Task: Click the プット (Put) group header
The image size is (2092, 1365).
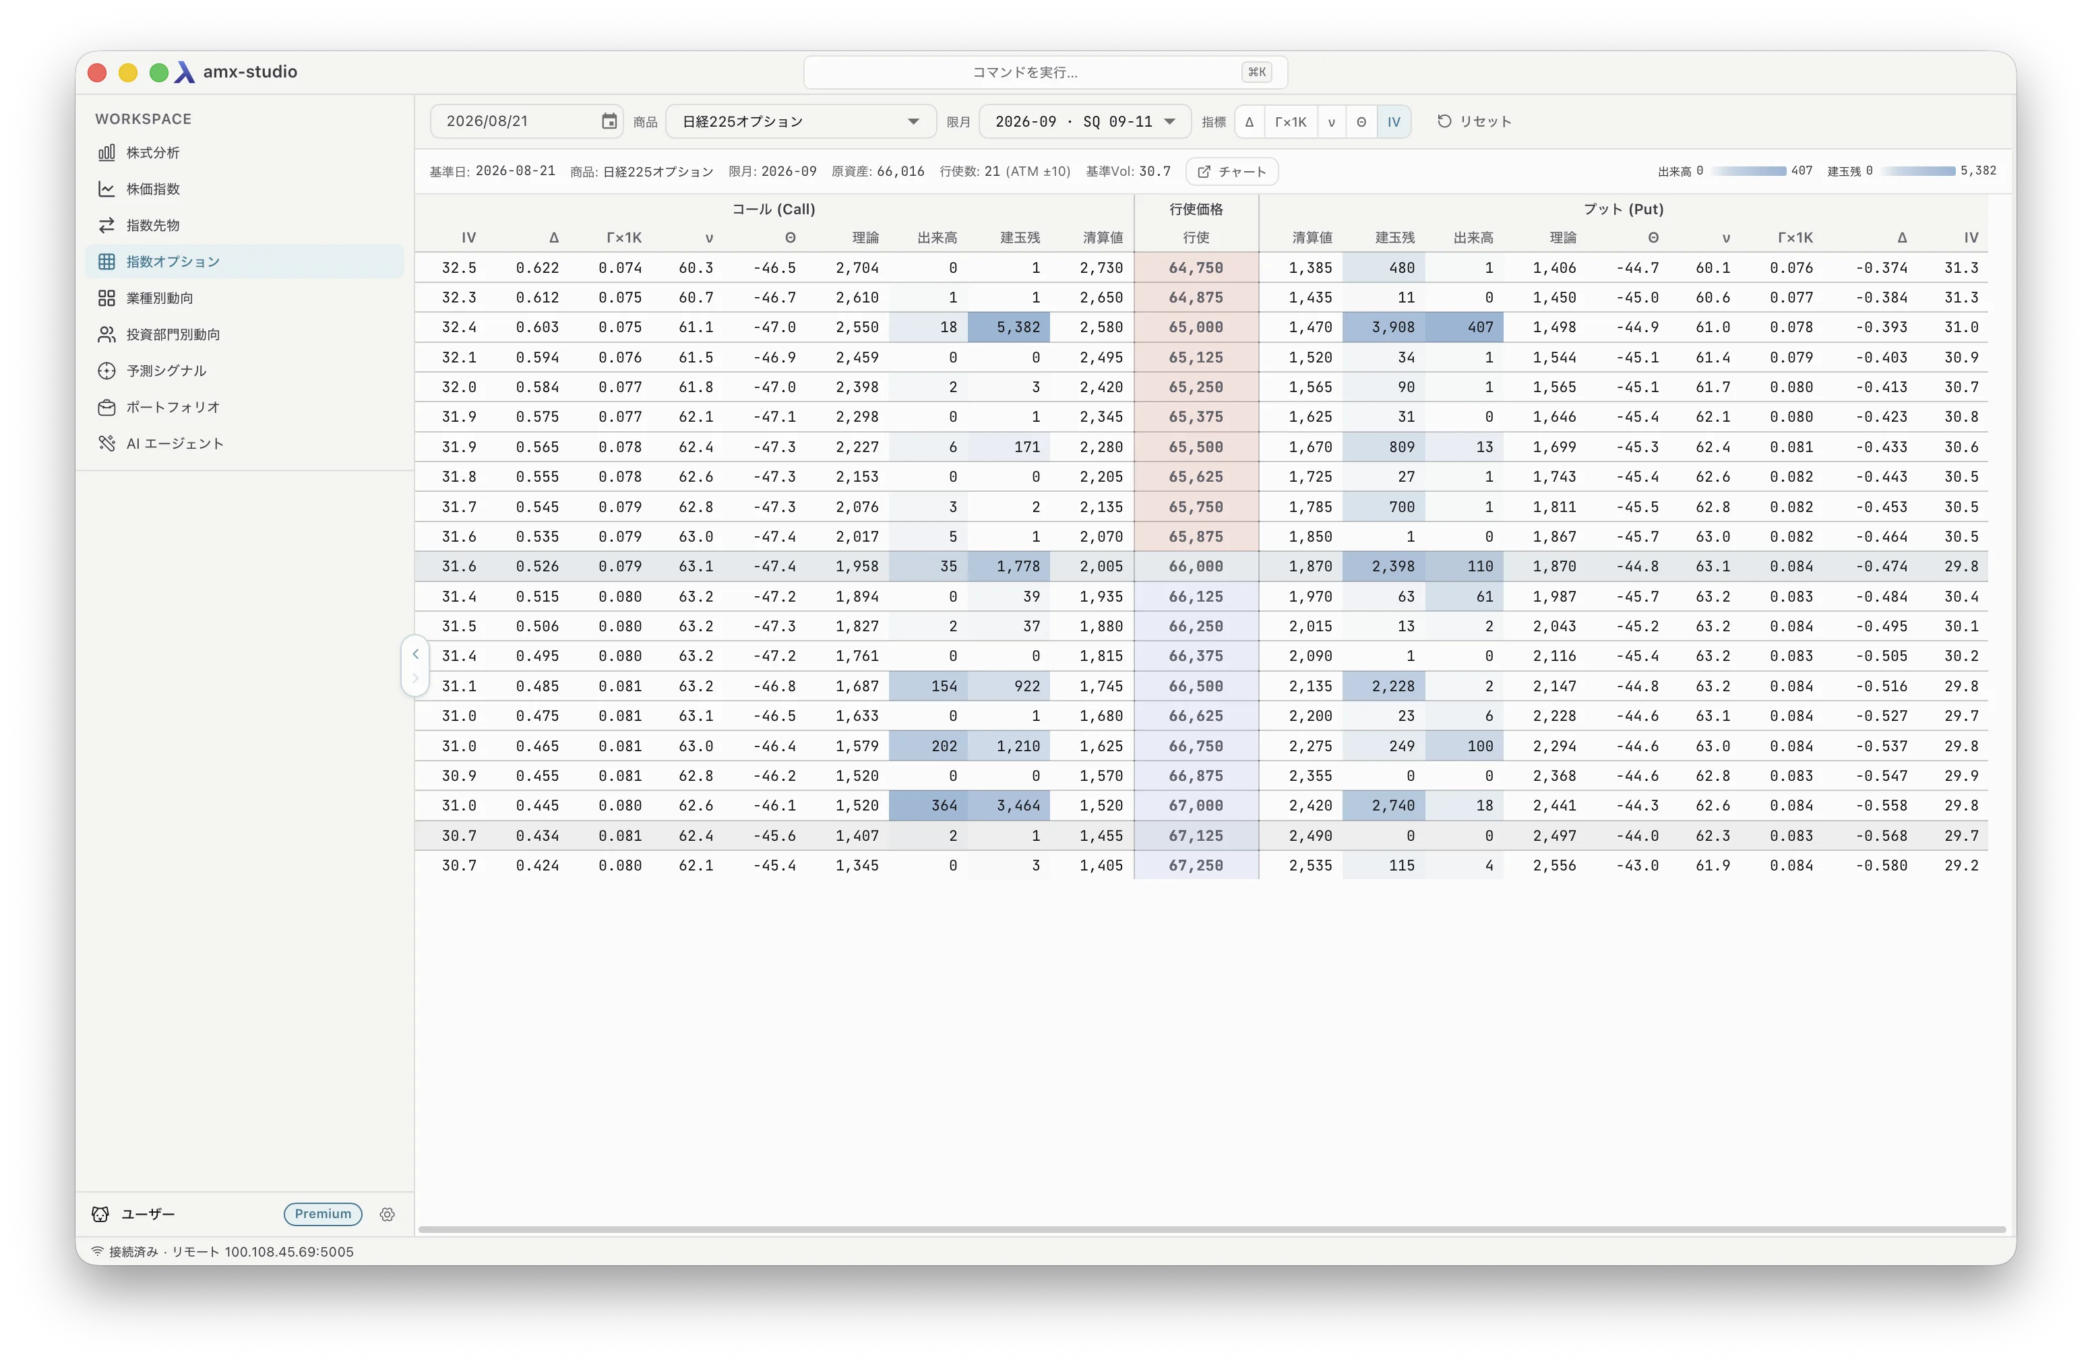Action: tap(1623, 209)
